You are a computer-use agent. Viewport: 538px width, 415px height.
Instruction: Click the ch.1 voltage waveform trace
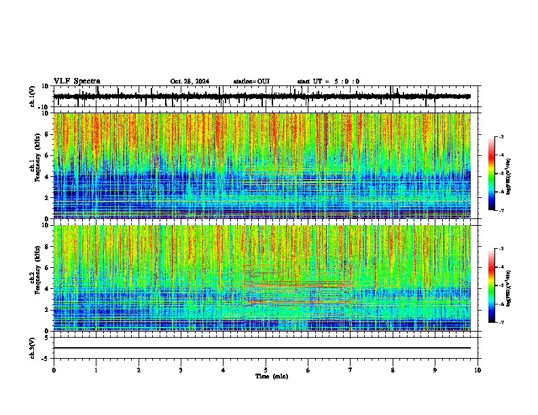tap(262, 96)
